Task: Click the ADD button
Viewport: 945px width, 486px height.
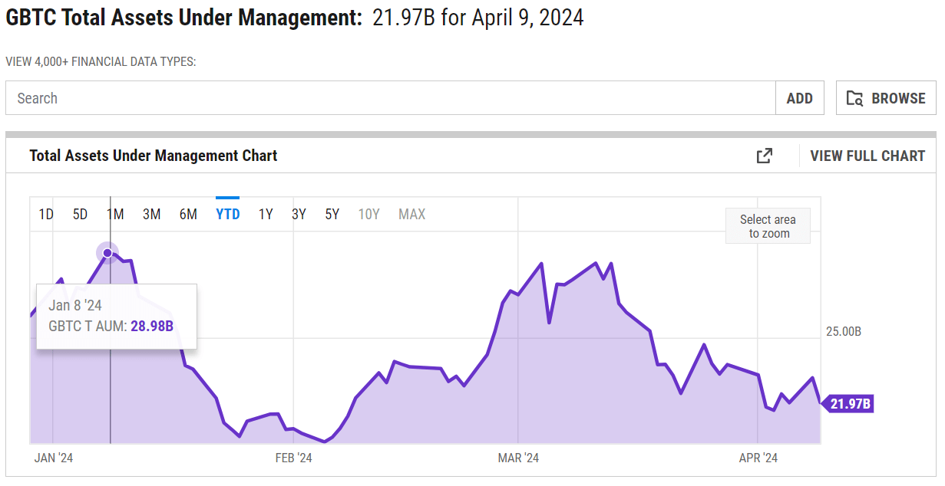Action: (799, 98)
